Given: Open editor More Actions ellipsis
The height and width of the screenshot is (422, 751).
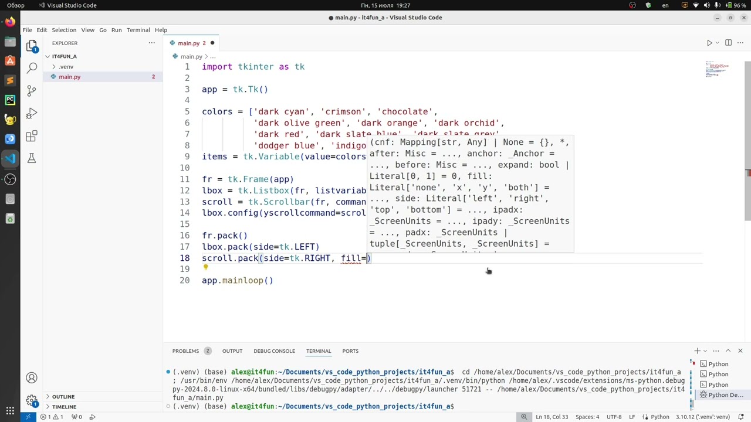Looking at the screenshot, I should 741,43.
